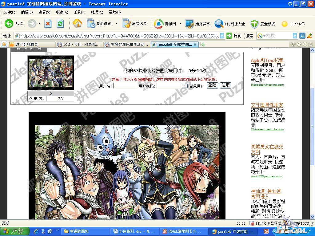Click the Windows 开始 Start button
Screen dimensions: 315x236
(x=15, y=231)
